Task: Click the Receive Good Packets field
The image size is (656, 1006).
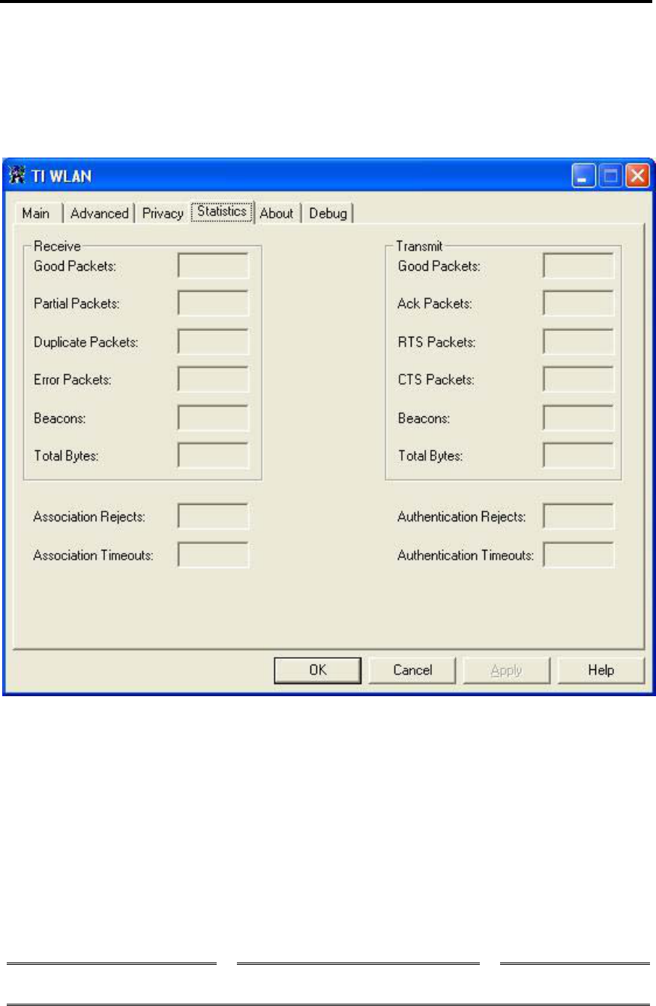Action: pos(213,266)
